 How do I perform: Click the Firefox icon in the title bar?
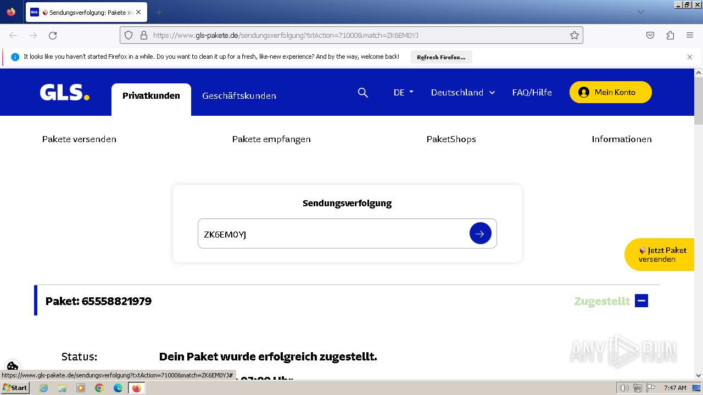coord(11,12)
